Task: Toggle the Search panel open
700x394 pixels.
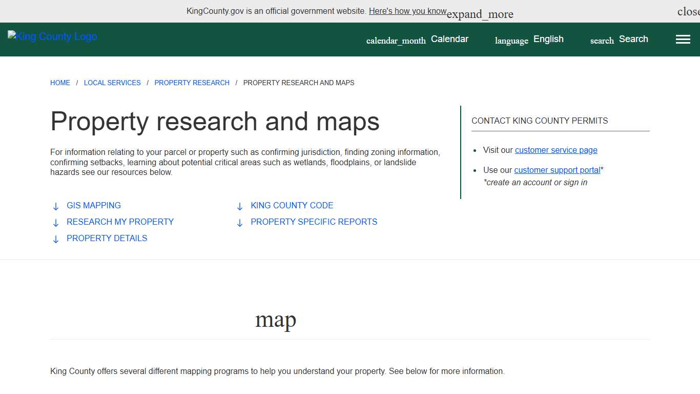Action: click(x=633, y=38)
